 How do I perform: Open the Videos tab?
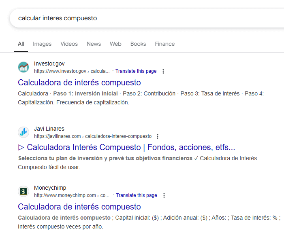pyautogui.click(x=69, y=44)
